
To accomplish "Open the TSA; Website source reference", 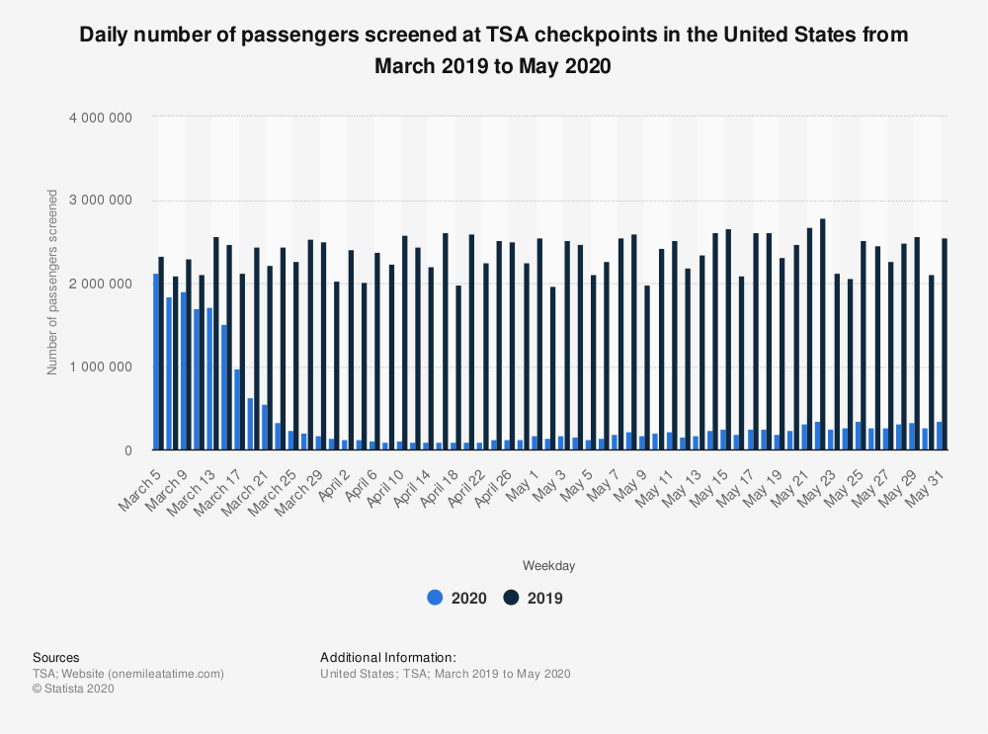I will coord(128,674).
